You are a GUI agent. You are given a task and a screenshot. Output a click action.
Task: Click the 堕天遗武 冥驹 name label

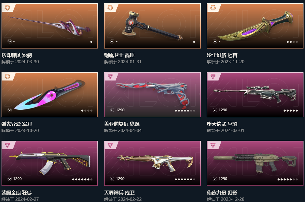222,124
